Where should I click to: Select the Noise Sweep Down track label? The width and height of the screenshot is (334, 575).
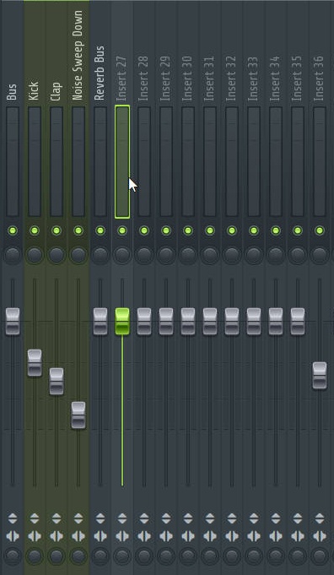[x=78, y=55]
